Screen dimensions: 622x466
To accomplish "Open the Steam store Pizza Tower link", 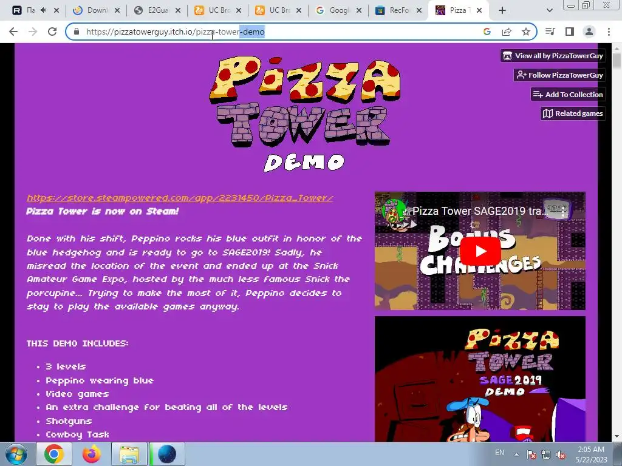I will (x=180, y=198).
